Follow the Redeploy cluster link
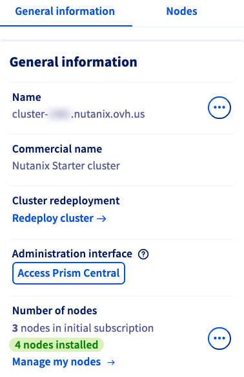The image size is (244, 377). point(59,219)
